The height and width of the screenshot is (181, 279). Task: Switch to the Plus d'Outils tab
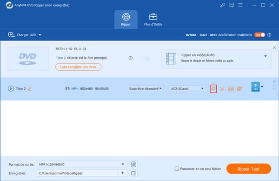pos(153,20)
